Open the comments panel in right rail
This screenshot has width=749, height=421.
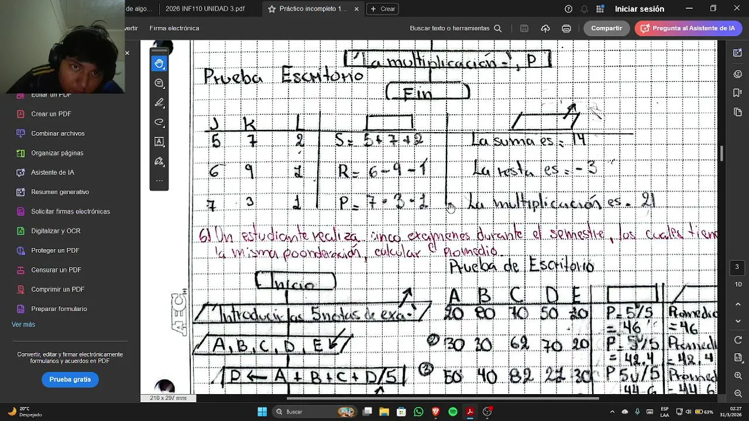(x=738, y=74)
